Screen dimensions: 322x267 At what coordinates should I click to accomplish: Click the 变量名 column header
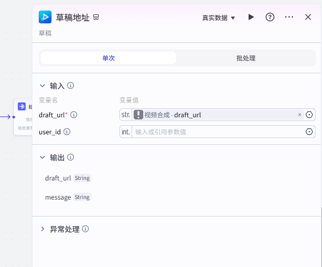click(48, 100)
